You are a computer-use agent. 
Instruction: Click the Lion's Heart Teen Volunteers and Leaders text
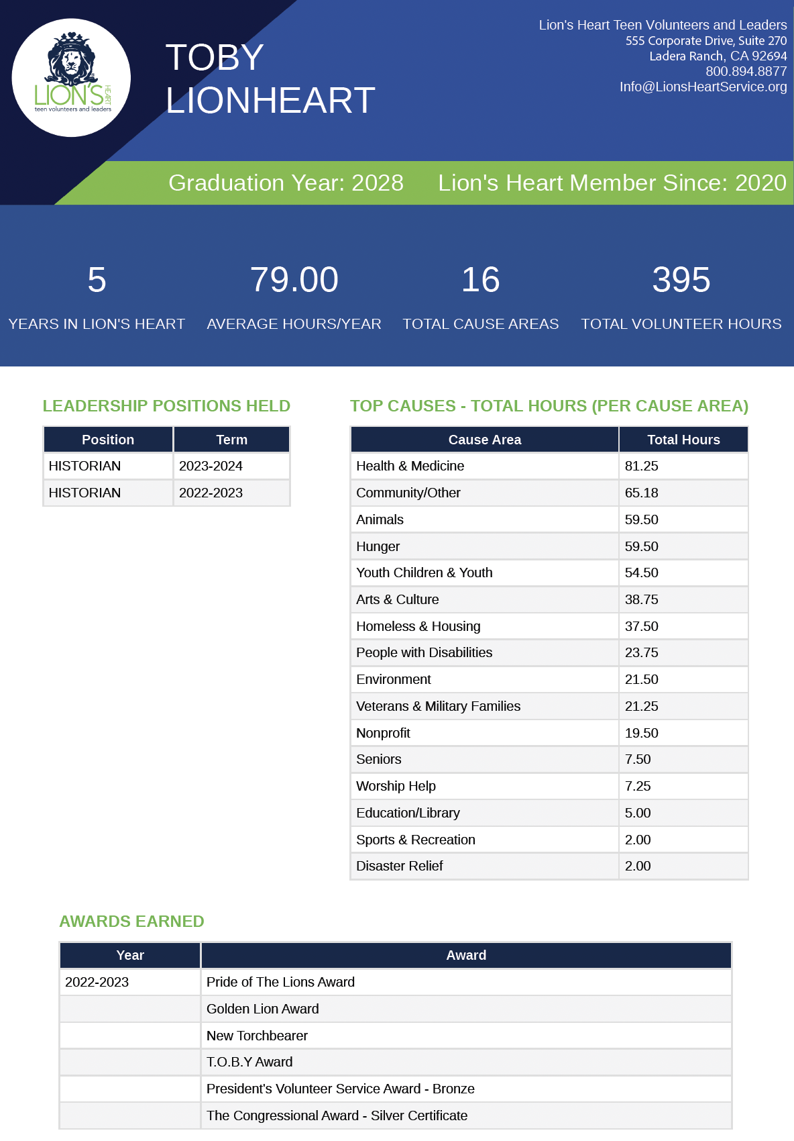coord(663,25)
